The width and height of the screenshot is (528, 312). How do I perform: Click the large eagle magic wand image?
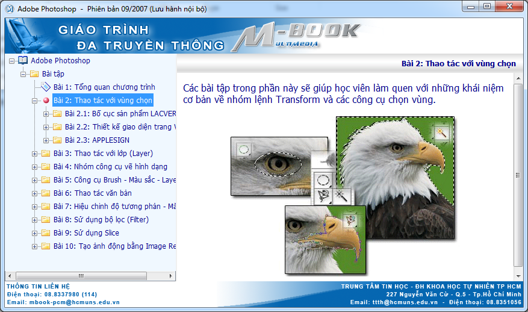coord(396,178)
